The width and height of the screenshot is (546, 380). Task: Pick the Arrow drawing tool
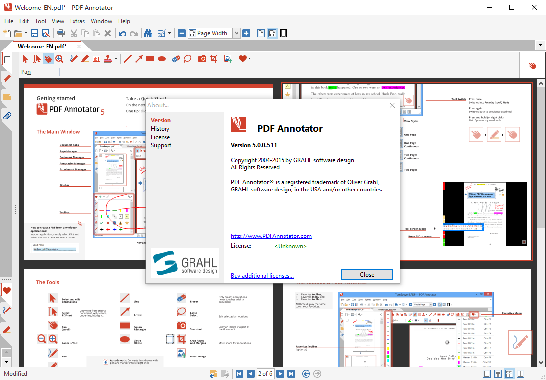139,59
